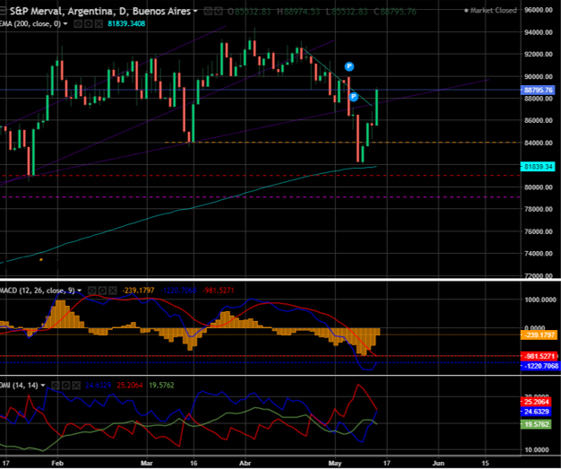This screenshot has height=469, width=561.
Task: Remove the DMI indicator with its X icon
Action: (x=76, y=386)
